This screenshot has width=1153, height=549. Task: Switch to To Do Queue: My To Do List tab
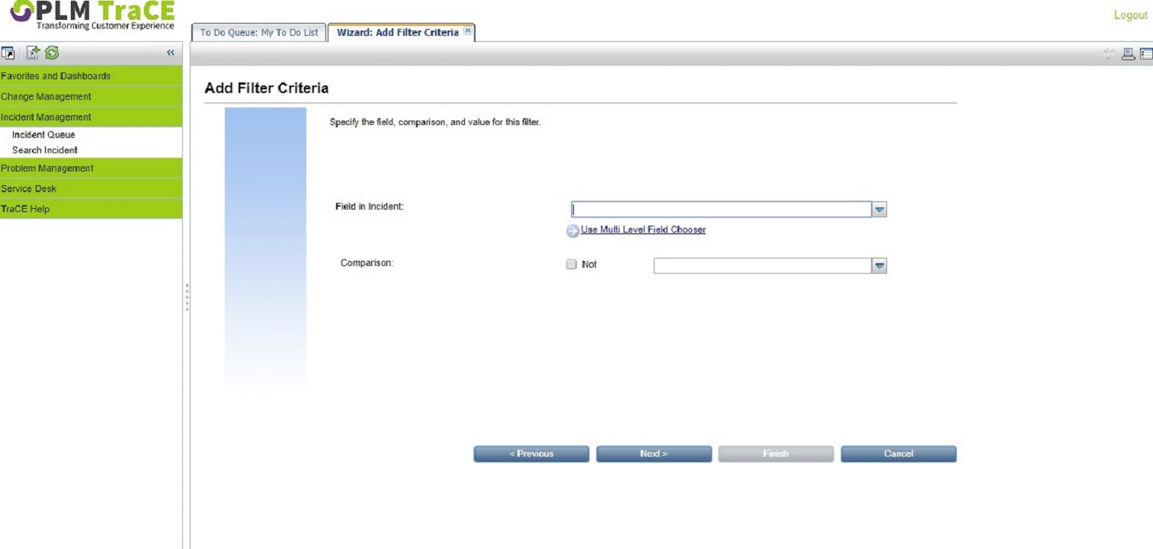click(x=259, y=33)
